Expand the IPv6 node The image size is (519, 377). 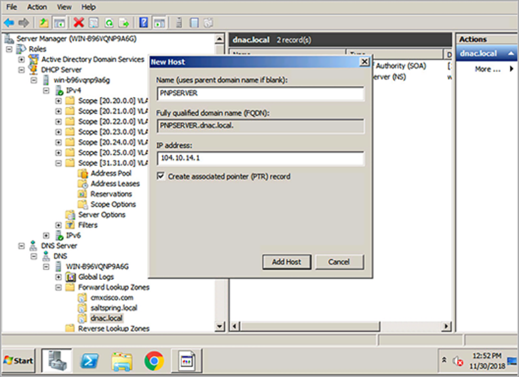47,236
